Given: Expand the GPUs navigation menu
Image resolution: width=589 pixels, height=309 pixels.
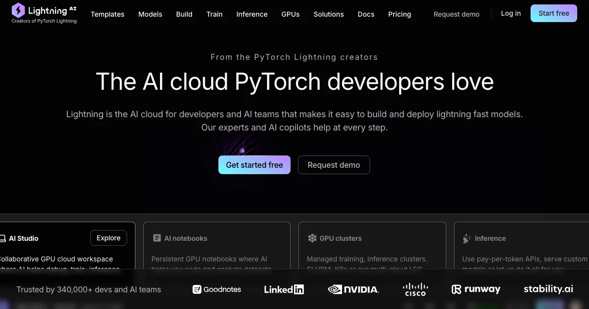Looking at the screenshot, I should (x=291, y=14).
